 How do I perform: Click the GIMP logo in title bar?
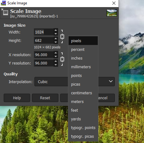[3, 3]
